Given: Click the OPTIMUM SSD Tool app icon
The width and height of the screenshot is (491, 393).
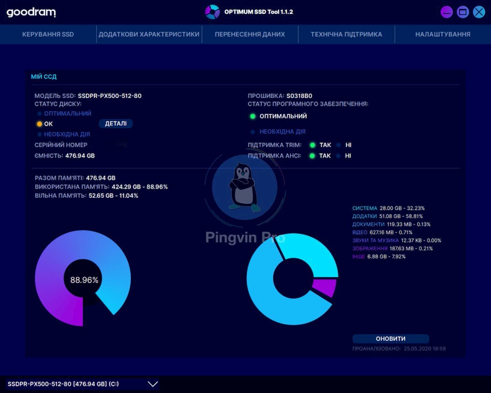Looking at the screenshot, I should pyautogui.click(x=213, y=12).
